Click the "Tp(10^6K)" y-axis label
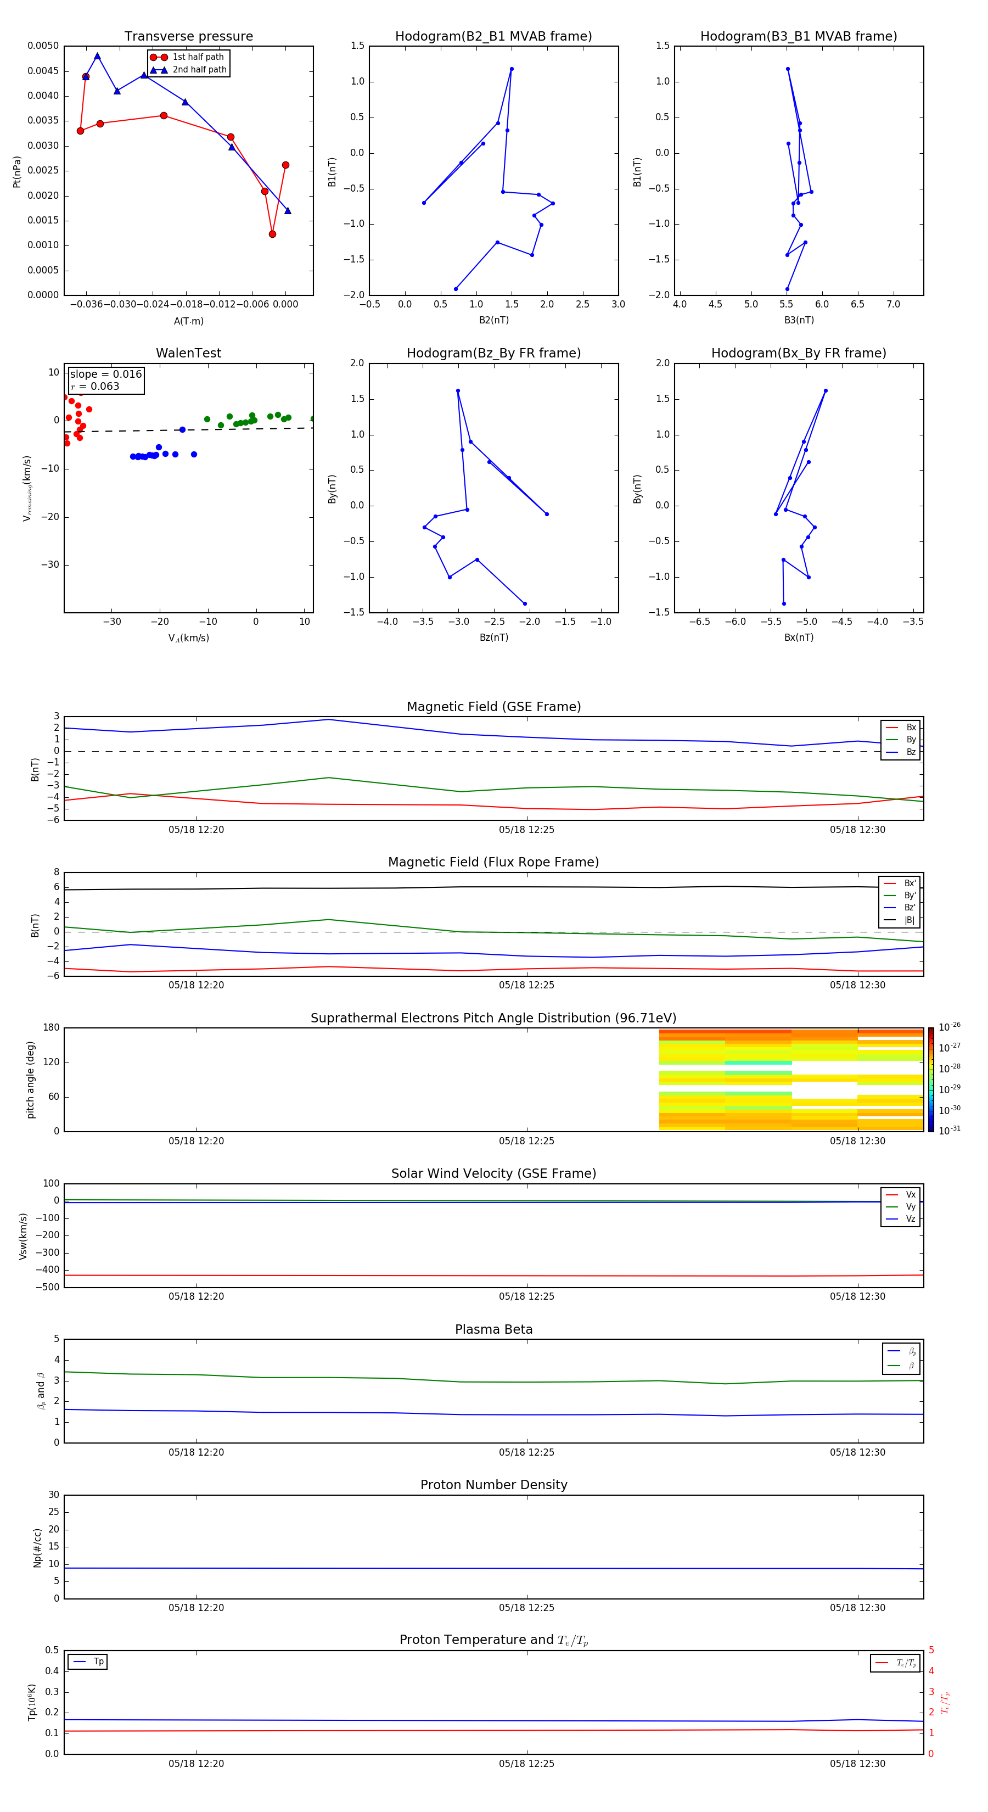 [32, 1702]
